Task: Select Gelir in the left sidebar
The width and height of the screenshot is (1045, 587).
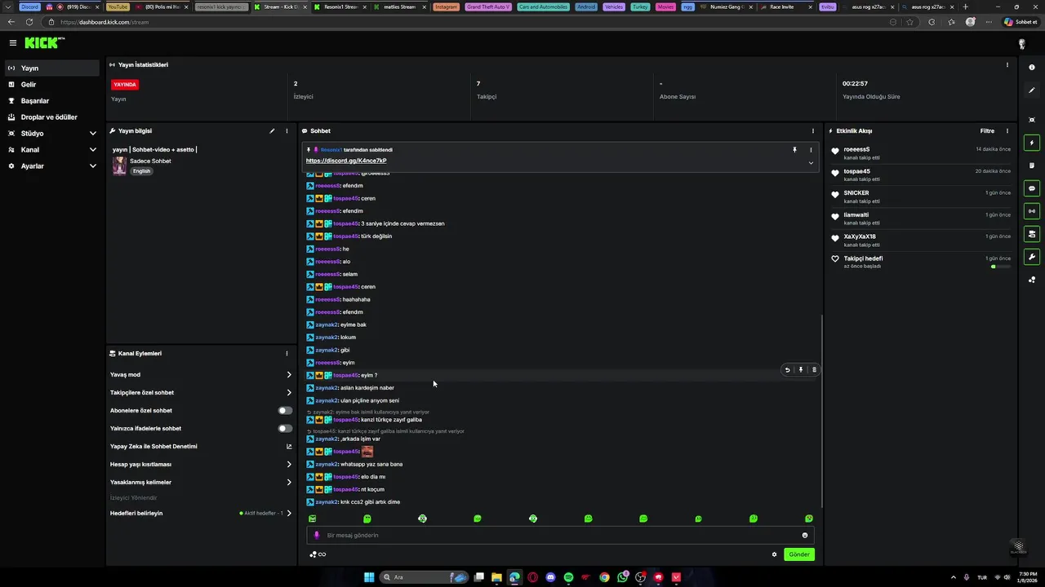Action: click(x=52, y=84)
